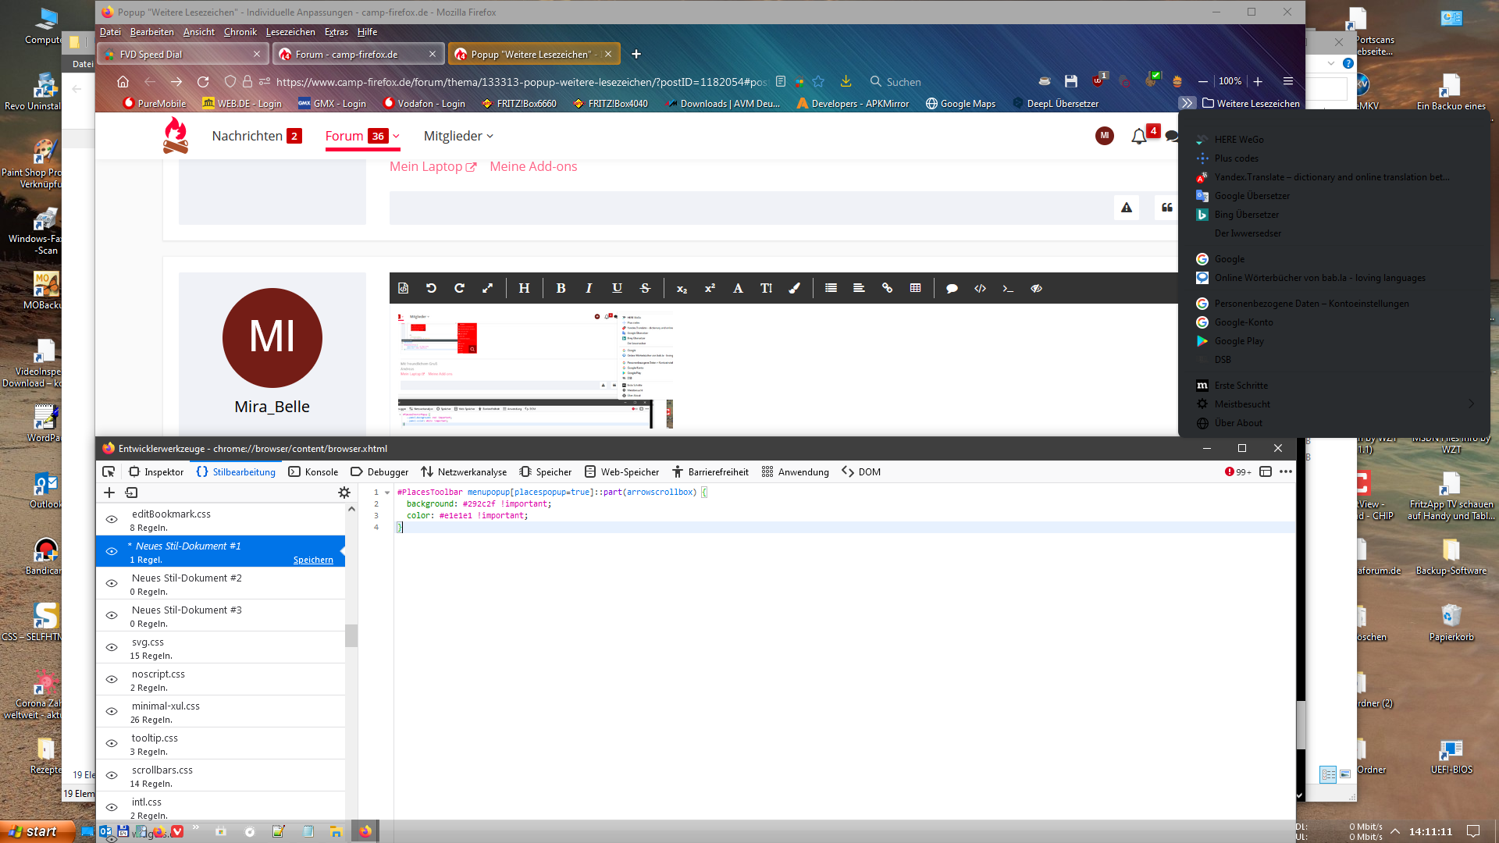Click the Bold formatting icon in editor
Viewport: 1499px width, 843px height.
point(561,288)
